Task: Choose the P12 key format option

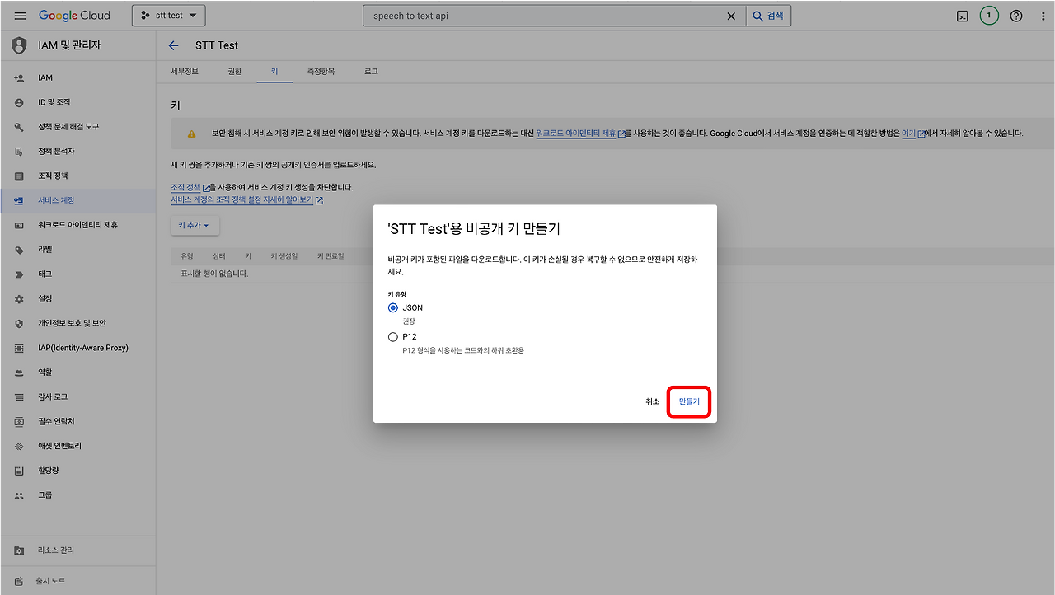Action: (x=393, y=336)
